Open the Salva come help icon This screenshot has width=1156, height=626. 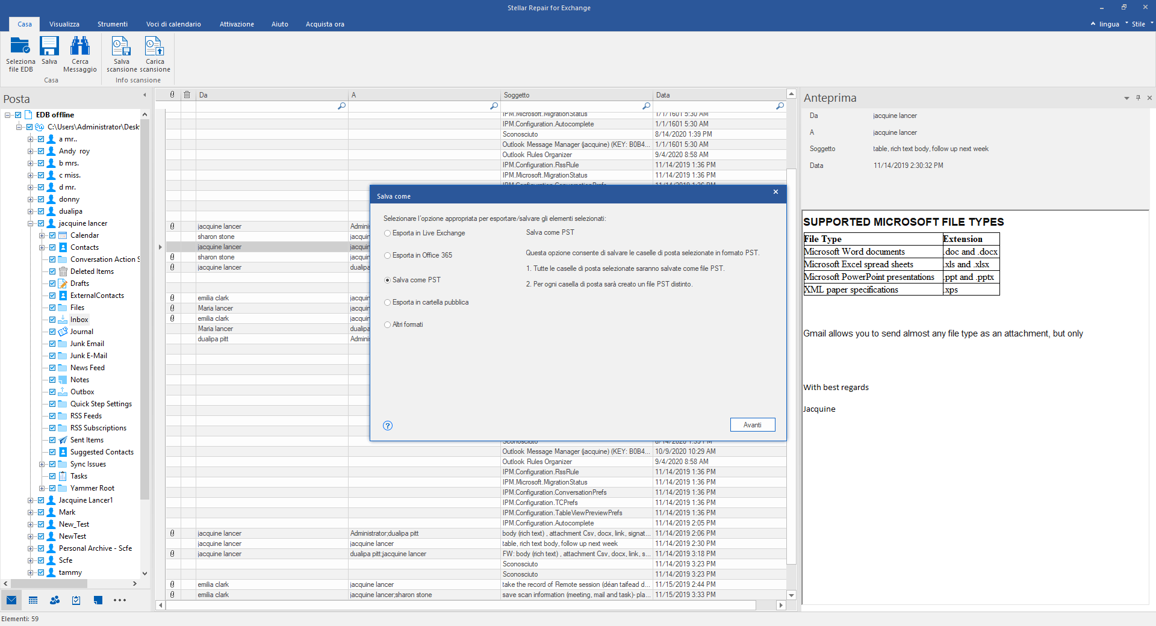(388, 426)
